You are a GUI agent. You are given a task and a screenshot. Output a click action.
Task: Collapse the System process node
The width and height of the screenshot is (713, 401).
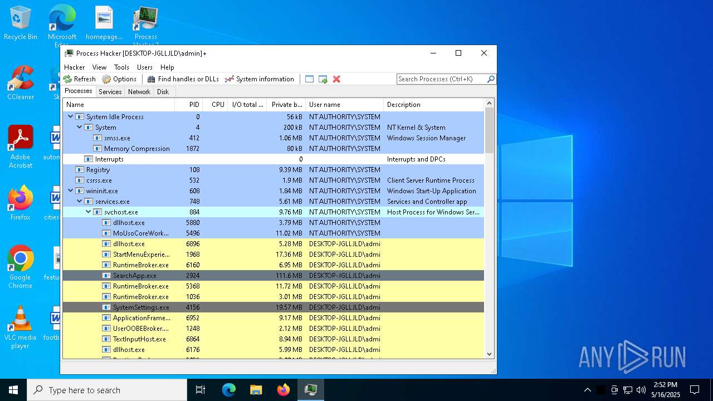pos(80,128)
